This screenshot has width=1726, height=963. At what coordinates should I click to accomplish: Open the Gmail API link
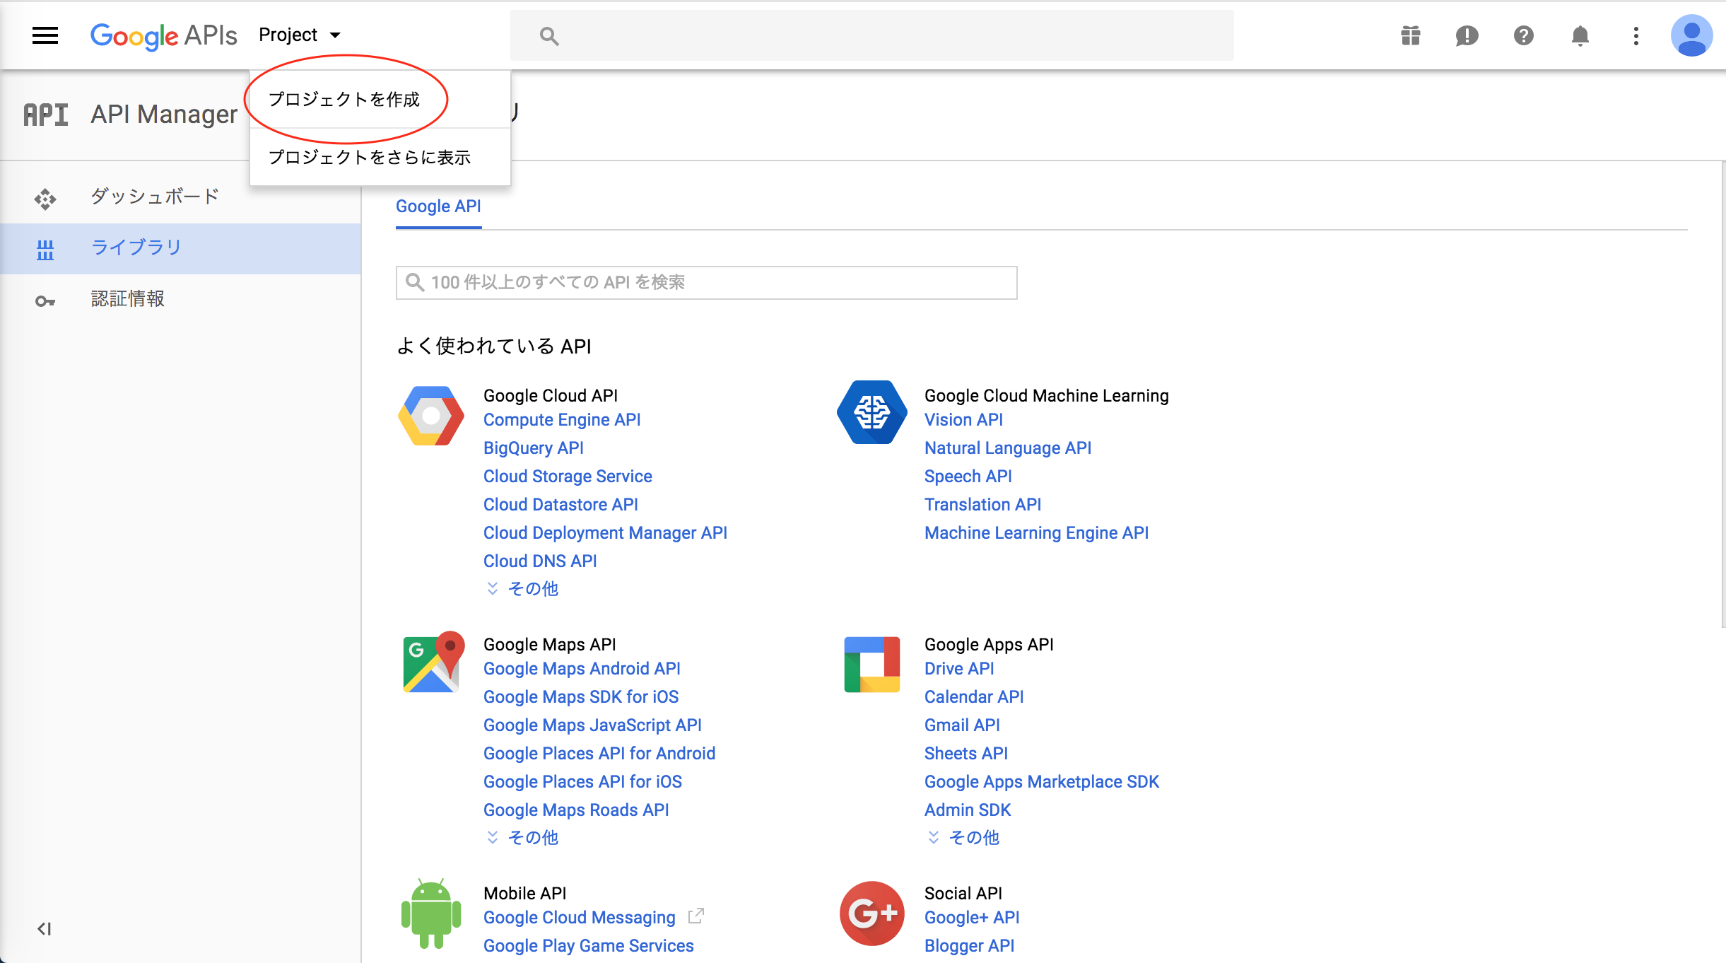[x=961, y=725]
